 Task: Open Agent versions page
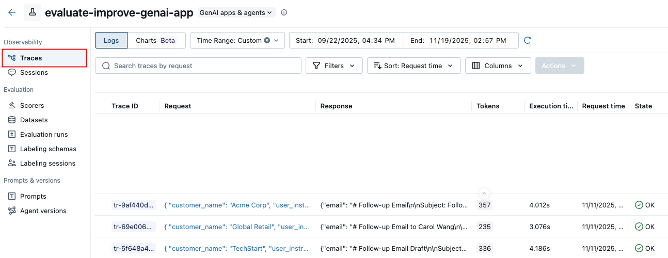(43, 211)
